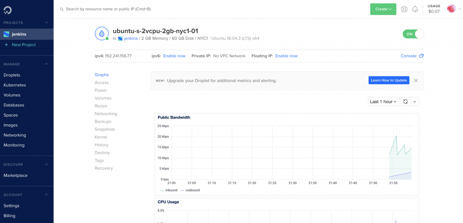Click New Project in the sidebar
The width and height of the screenshot is (463, 223).
coord(24,45)
